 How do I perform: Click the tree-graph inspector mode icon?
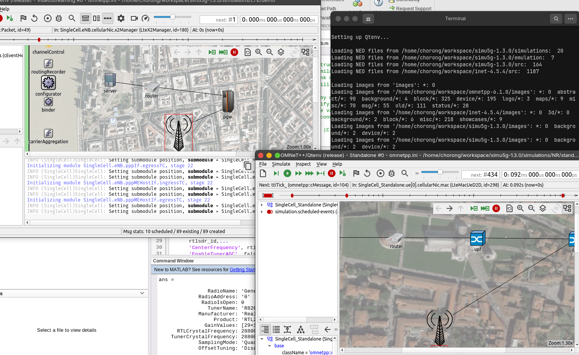(301, 329)
